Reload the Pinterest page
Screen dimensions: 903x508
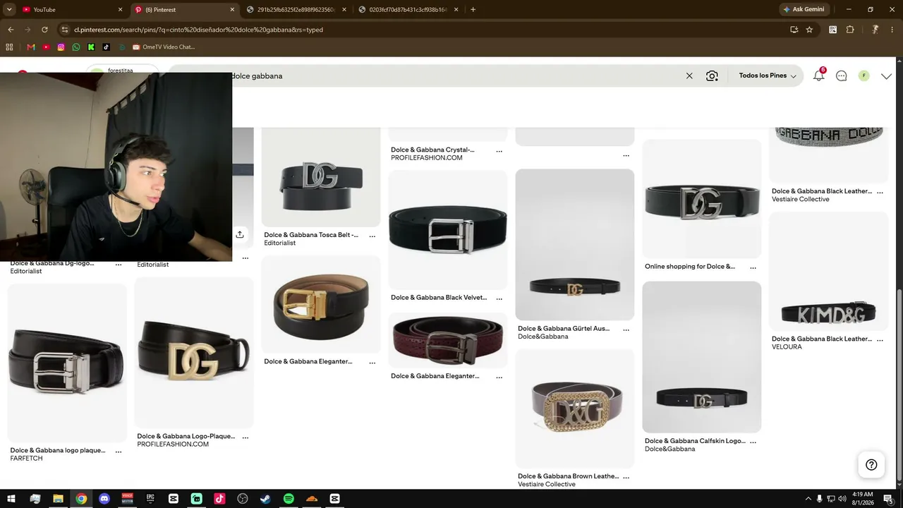tap(44, 30)
